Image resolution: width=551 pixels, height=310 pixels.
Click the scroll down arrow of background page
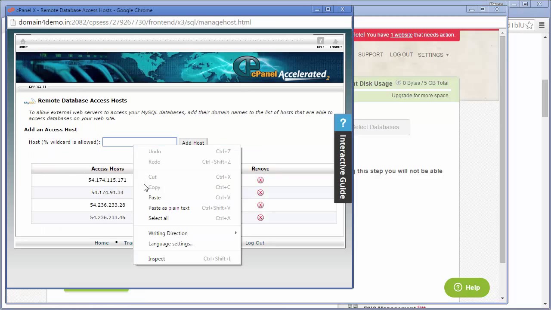click(x=502, y=298)
